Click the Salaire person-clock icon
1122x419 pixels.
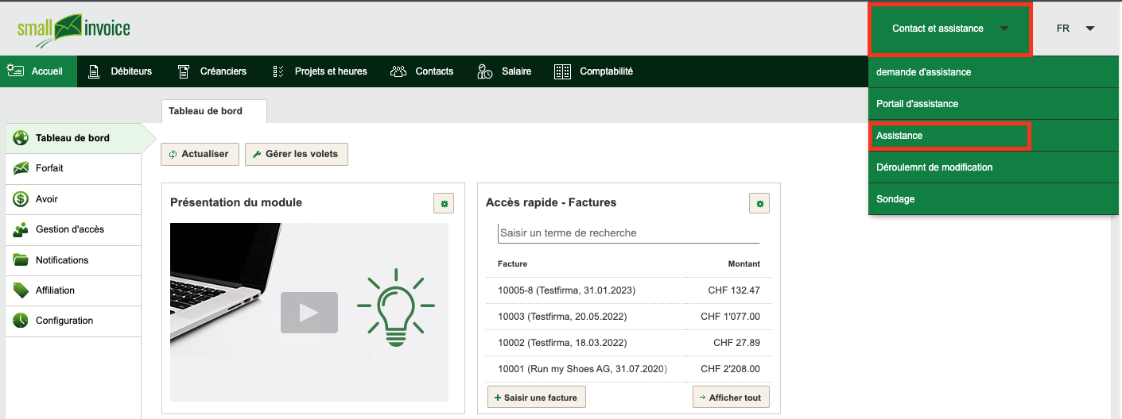point(485,71)
